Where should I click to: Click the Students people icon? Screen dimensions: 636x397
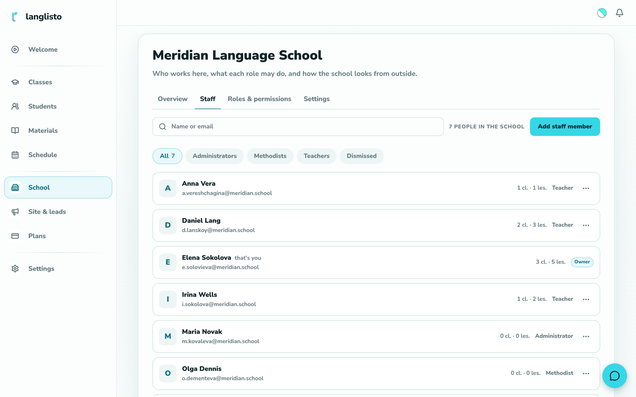[15, 106]
